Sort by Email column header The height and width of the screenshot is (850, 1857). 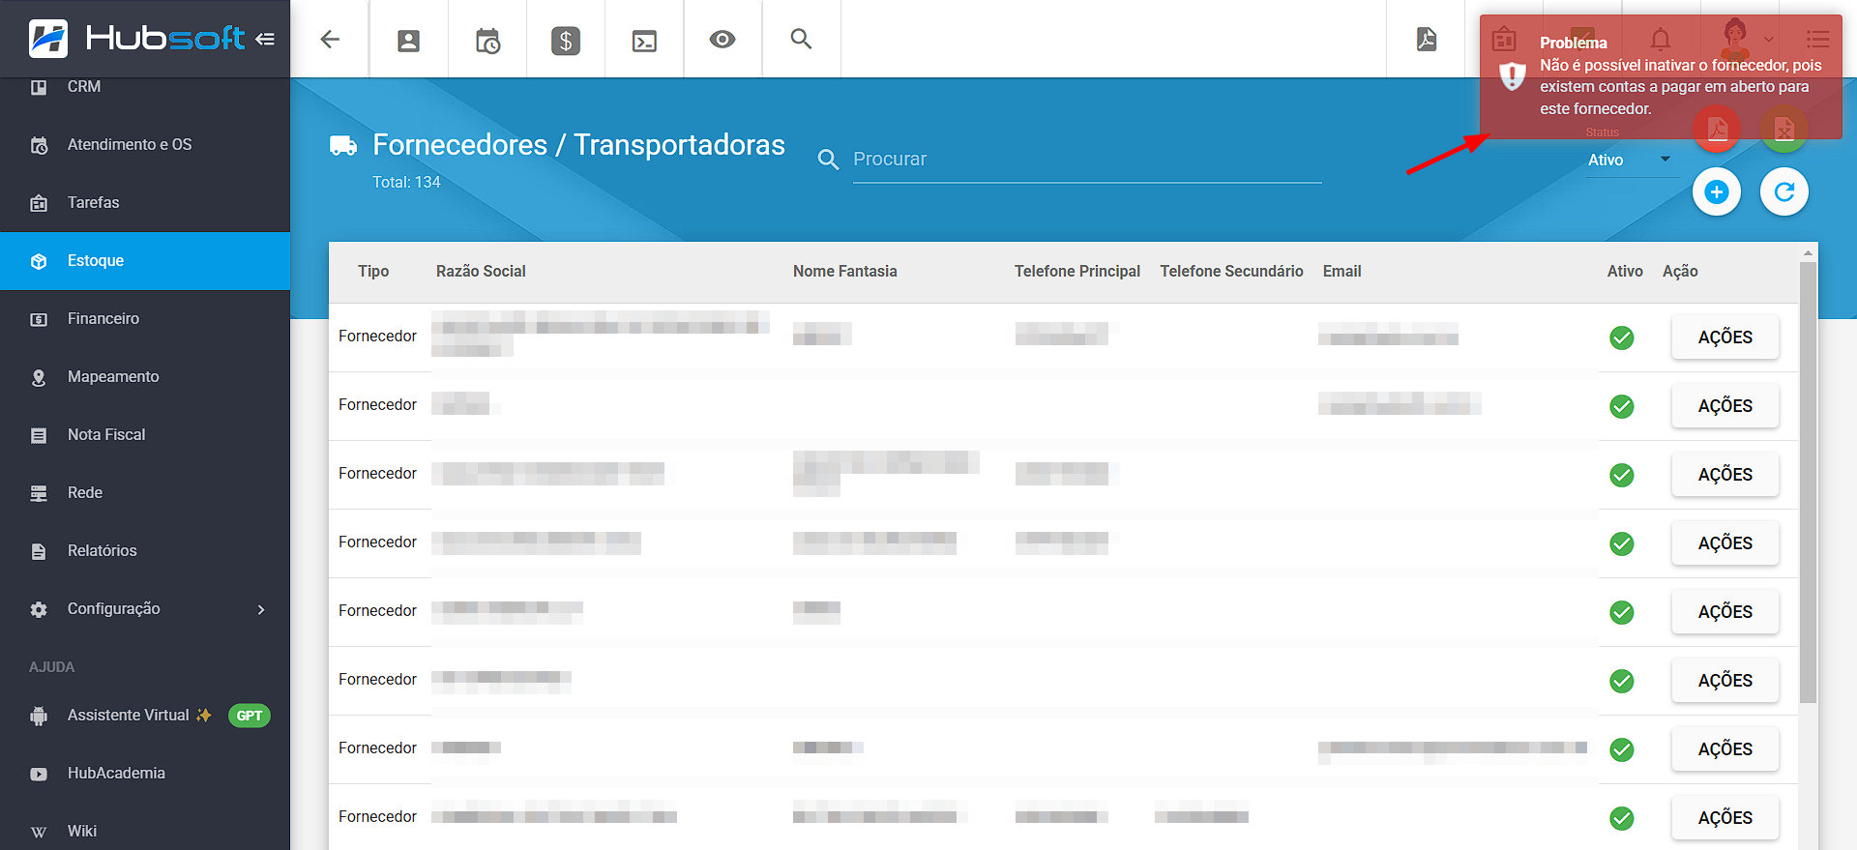point(1341,272)
